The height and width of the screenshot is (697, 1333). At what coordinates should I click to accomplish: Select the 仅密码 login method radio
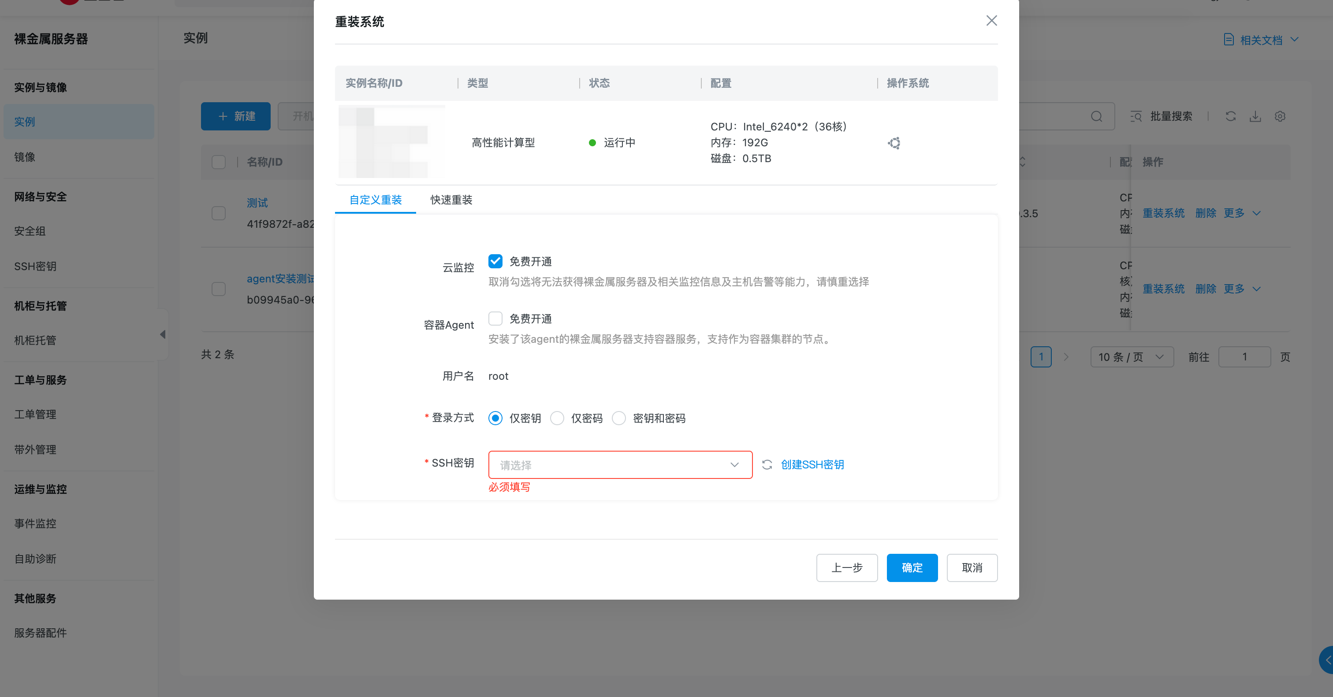(557, 418)
